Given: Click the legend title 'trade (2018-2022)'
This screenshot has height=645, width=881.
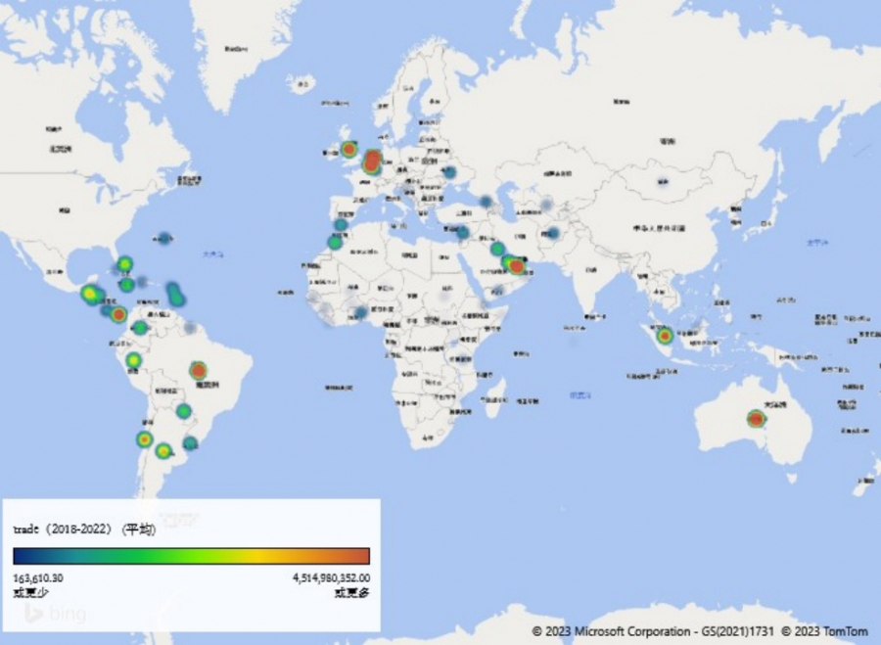Looking at the screenshot, I should coord(83,530).
